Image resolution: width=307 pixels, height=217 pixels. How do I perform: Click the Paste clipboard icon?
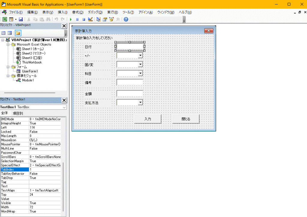(x=42, y=19)
